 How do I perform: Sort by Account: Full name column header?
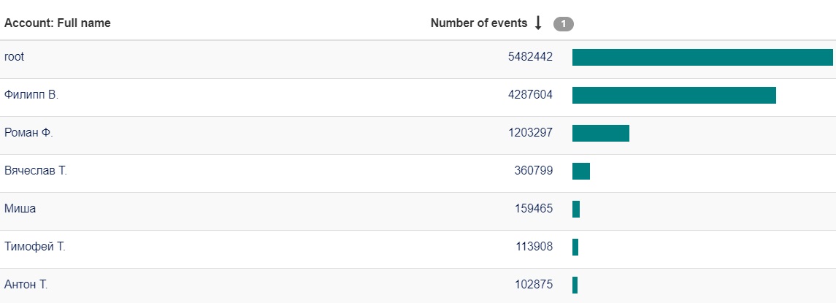click(58, 23)
